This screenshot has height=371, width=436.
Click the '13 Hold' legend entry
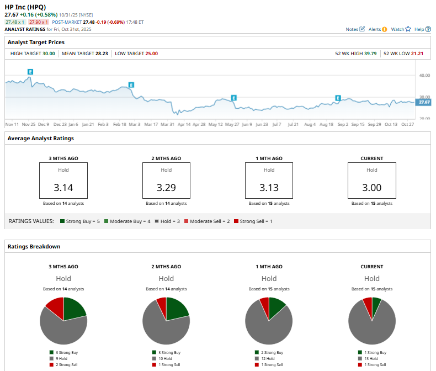368,358
